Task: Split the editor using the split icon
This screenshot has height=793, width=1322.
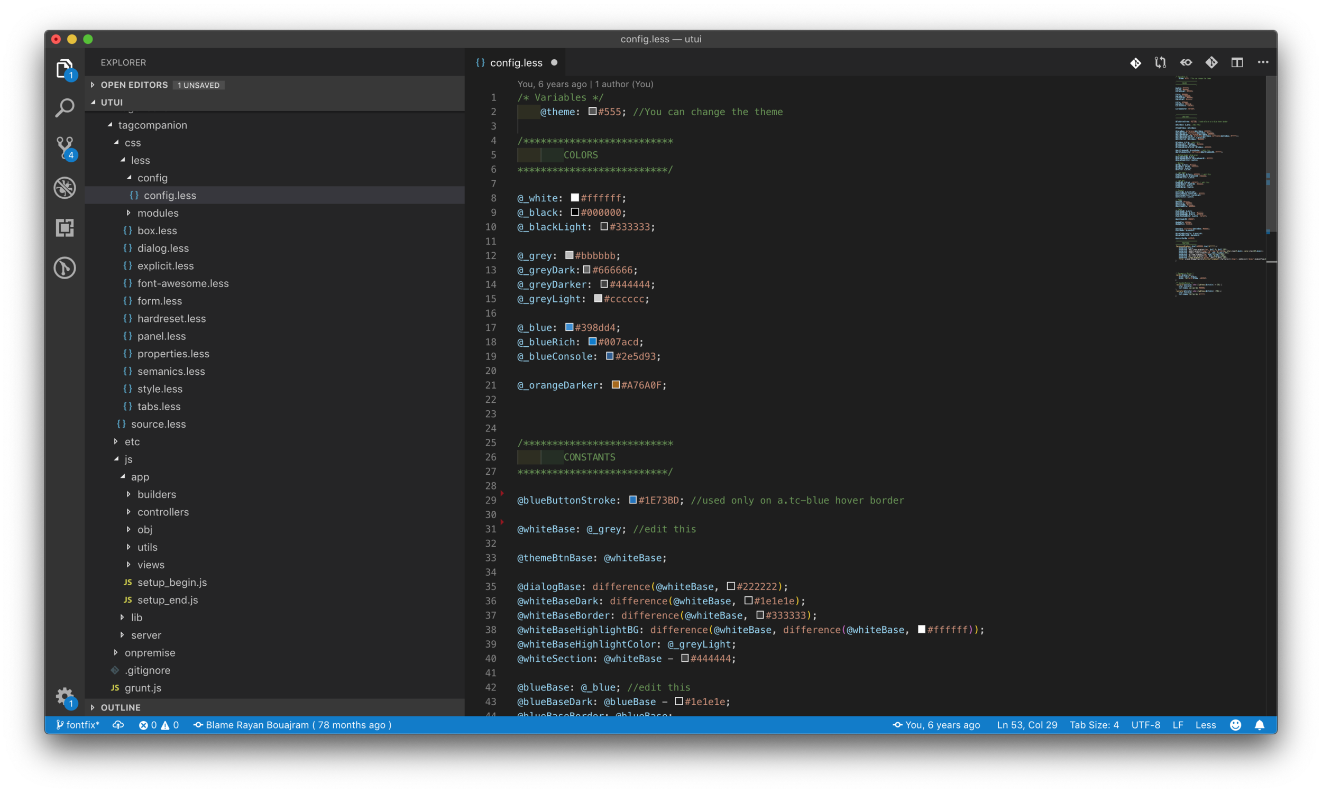Action: click(1237, 62)
